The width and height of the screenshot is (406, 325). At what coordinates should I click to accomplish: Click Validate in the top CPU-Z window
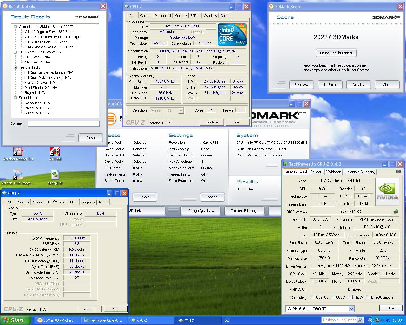pyautogui.click(x=212, y=122)
